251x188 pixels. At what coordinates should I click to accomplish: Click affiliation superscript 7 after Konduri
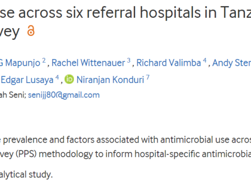point(147,77)
